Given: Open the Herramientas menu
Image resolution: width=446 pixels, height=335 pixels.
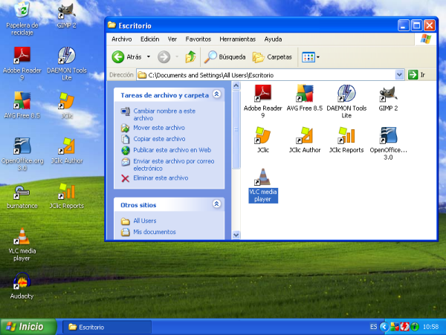Looking at the screenshot, I should 237,39.
